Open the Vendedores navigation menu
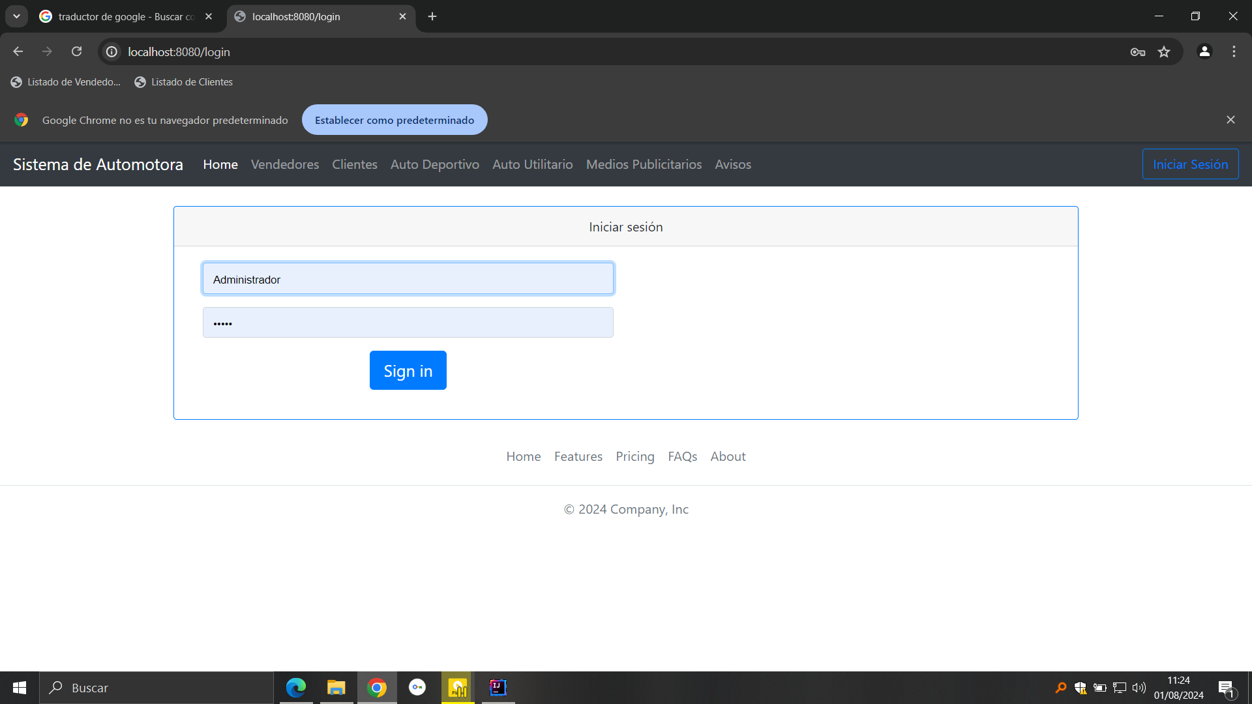Image resolution: width=1252 pixels, height=704 pixels. (284, 164)
